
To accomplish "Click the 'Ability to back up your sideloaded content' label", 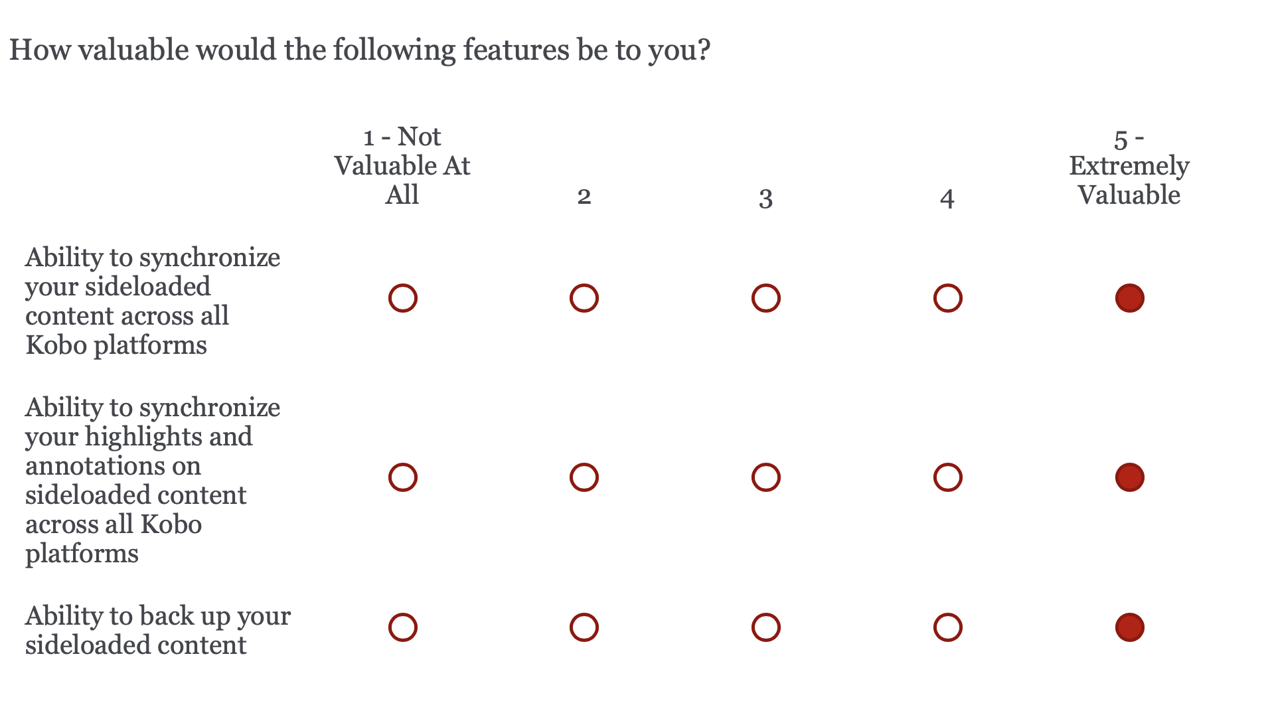I will (157, 631).
